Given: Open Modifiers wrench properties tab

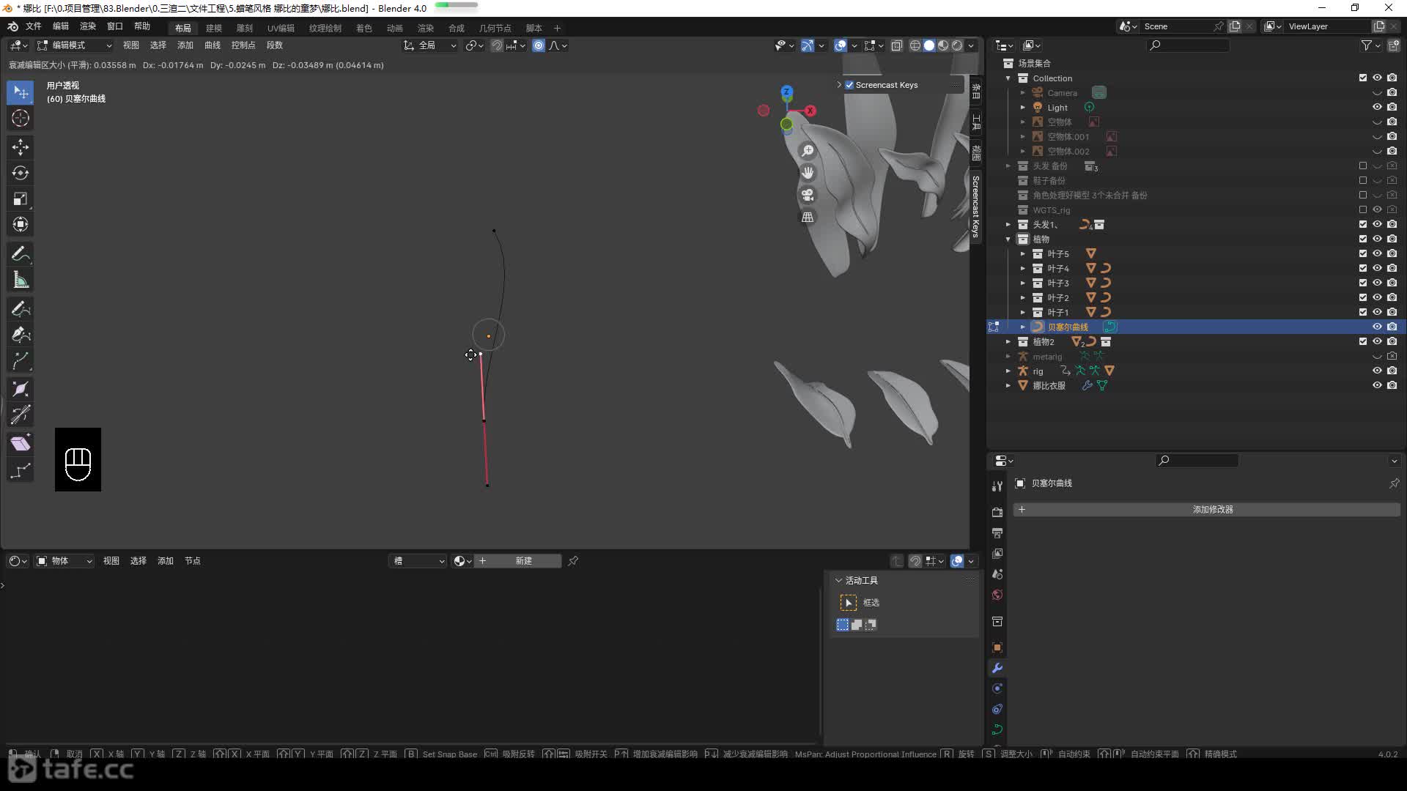Looking at the screenshot, I should pos(997,668).
